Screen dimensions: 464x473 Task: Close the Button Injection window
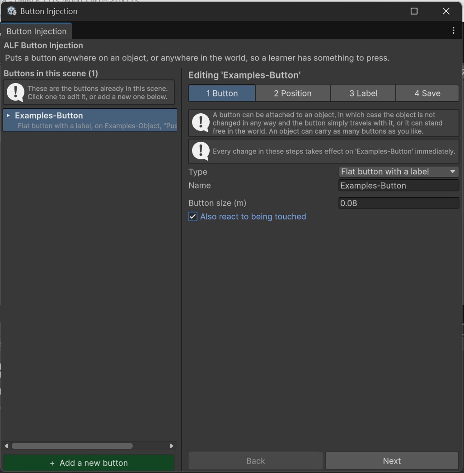tap(446, 11)
